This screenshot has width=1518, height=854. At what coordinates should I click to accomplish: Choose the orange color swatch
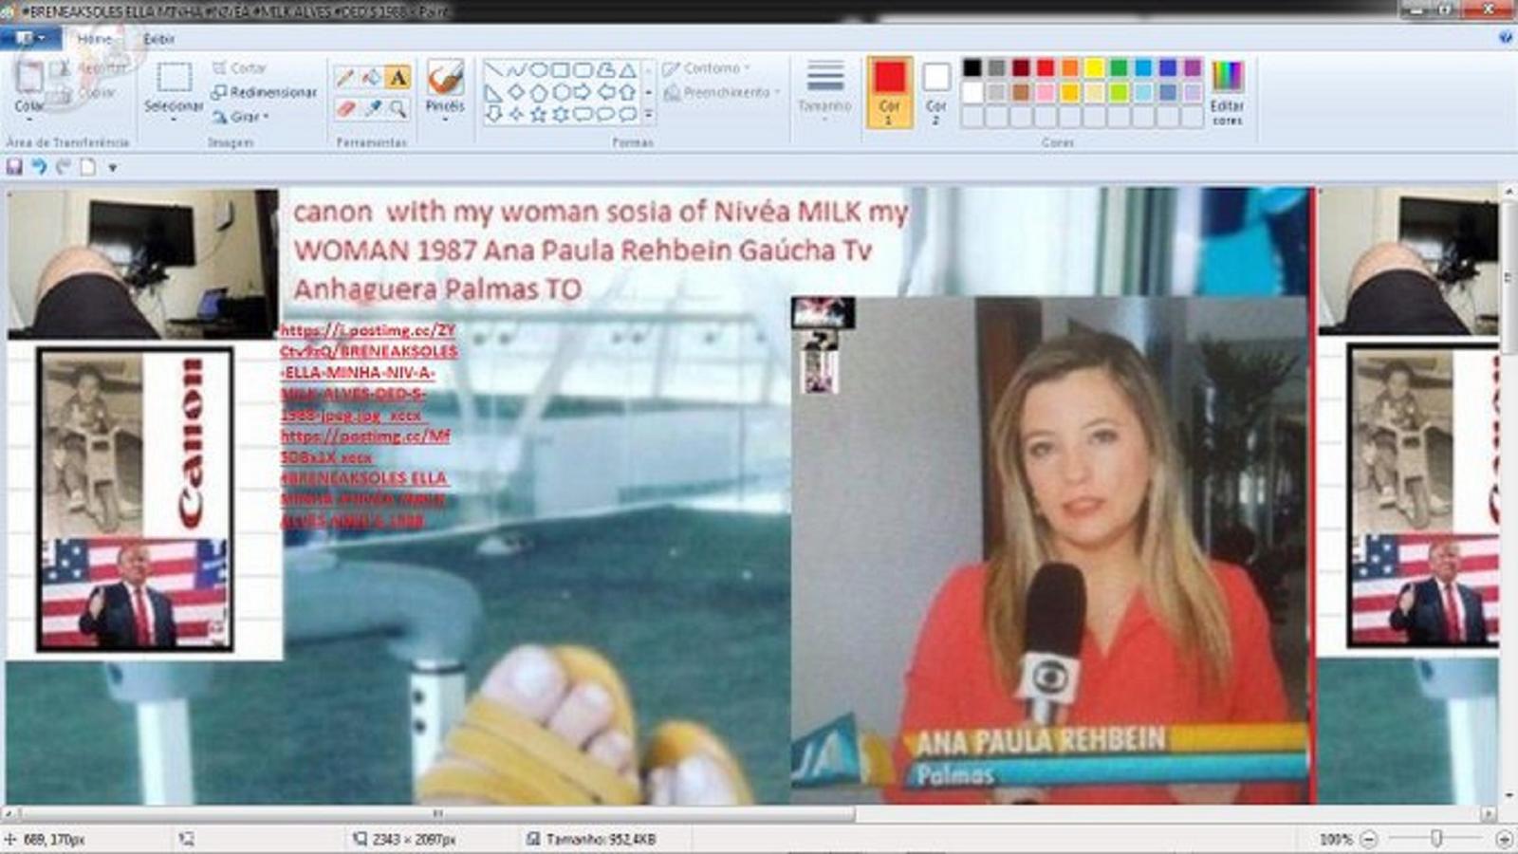tap(1069, 68)
